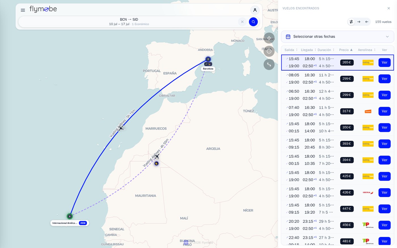Run search with blue magnifier button
This screenshot has width=397, height=248.
253,22
